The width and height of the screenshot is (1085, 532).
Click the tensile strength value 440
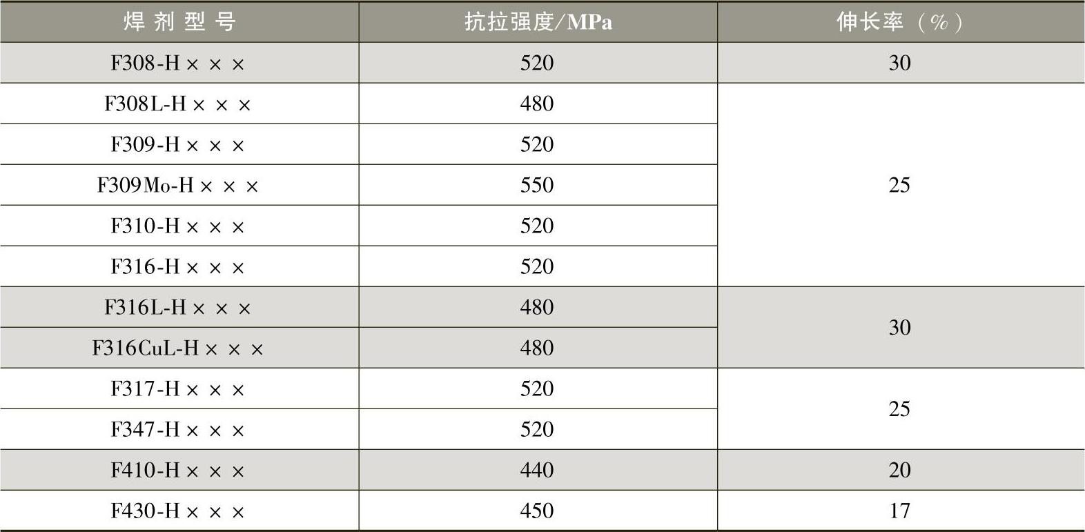(537, 470)
